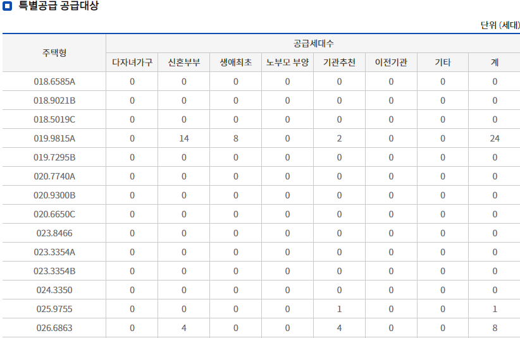Select housing type 023.8466
The image size is (520, 338).
tap(54, 233)
